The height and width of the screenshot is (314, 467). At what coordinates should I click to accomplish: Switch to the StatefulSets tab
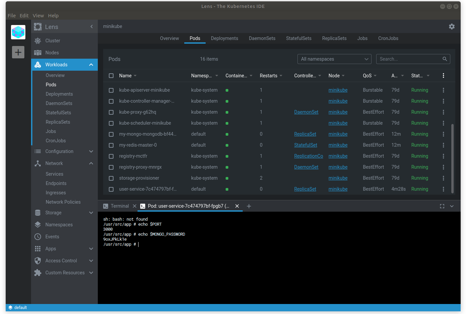(299, 38)
